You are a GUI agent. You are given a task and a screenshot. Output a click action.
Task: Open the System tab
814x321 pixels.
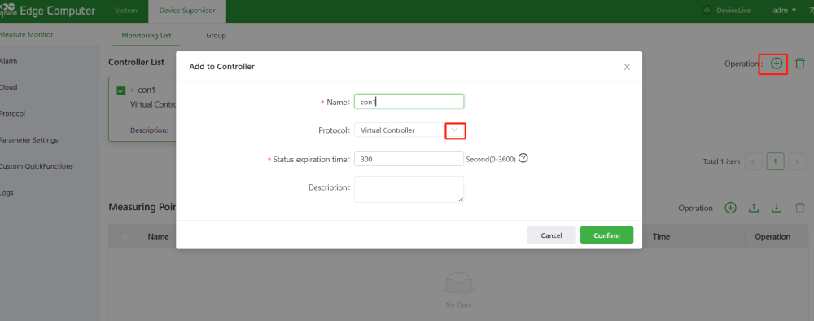[x=126, y=11]
